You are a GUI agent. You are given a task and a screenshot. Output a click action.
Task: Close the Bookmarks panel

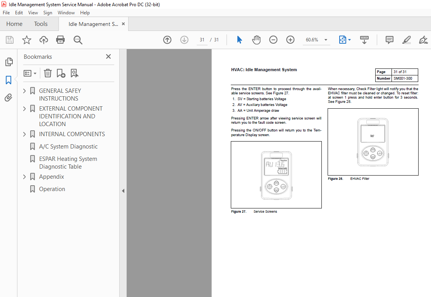[x=108, y=56]
